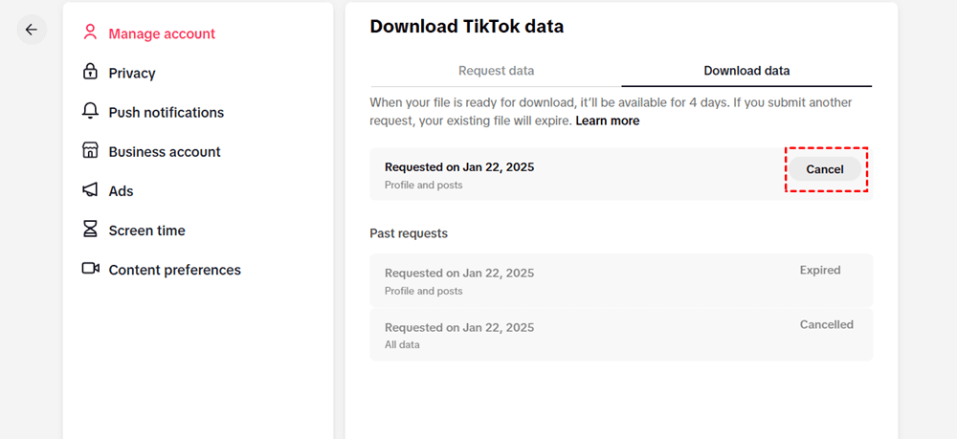Cancel the pending data request
This screenshot has height=439, width=957.
coord(825,169)
